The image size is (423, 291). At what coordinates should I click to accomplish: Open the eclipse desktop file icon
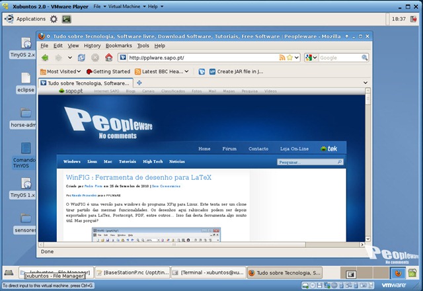click(26, 83)
